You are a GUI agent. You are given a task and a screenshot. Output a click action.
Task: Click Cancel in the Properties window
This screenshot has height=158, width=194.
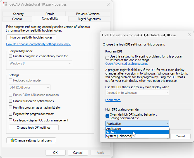coord(78,152)
